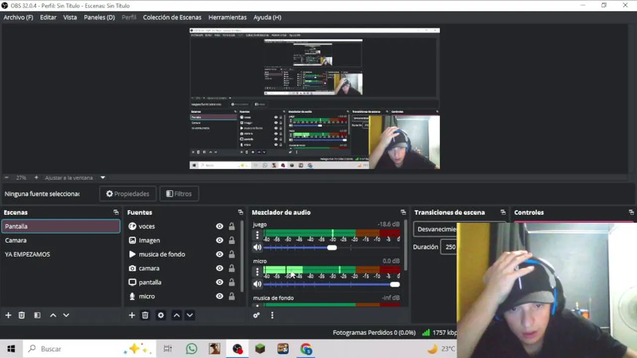Undock the Escenas panel with the float icon
This screenshot has height=358, width=637.
coord(116,212)
